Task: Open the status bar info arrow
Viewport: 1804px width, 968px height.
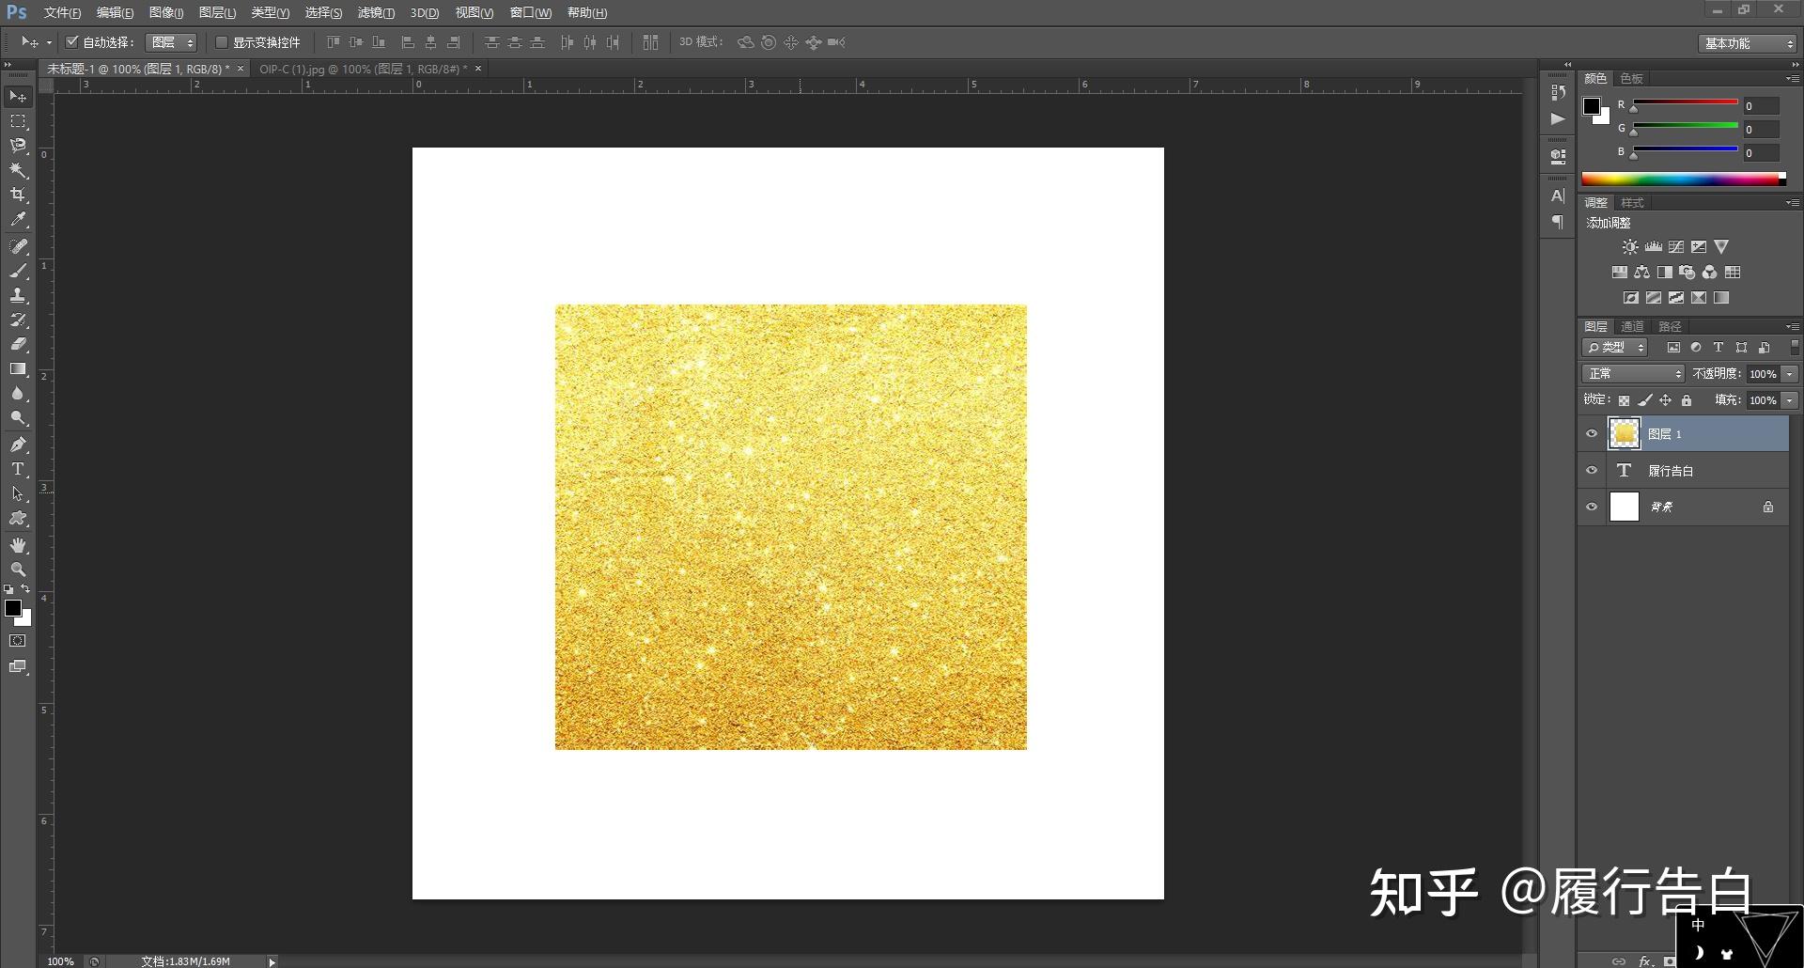Action: pyautogui.click(x=272, y=961)
